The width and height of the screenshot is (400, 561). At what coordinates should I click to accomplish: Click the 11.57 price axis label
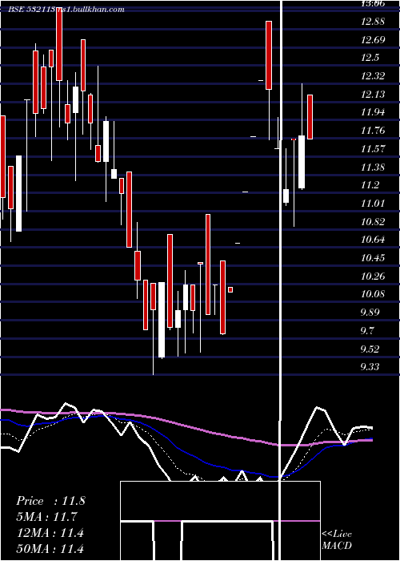(x=373, y=148)
